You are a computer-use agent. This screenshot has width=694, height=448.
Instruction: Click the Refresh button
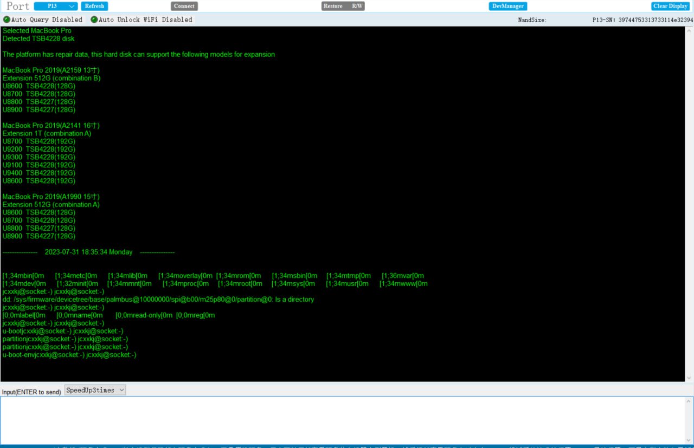click(x=94, y=6)
